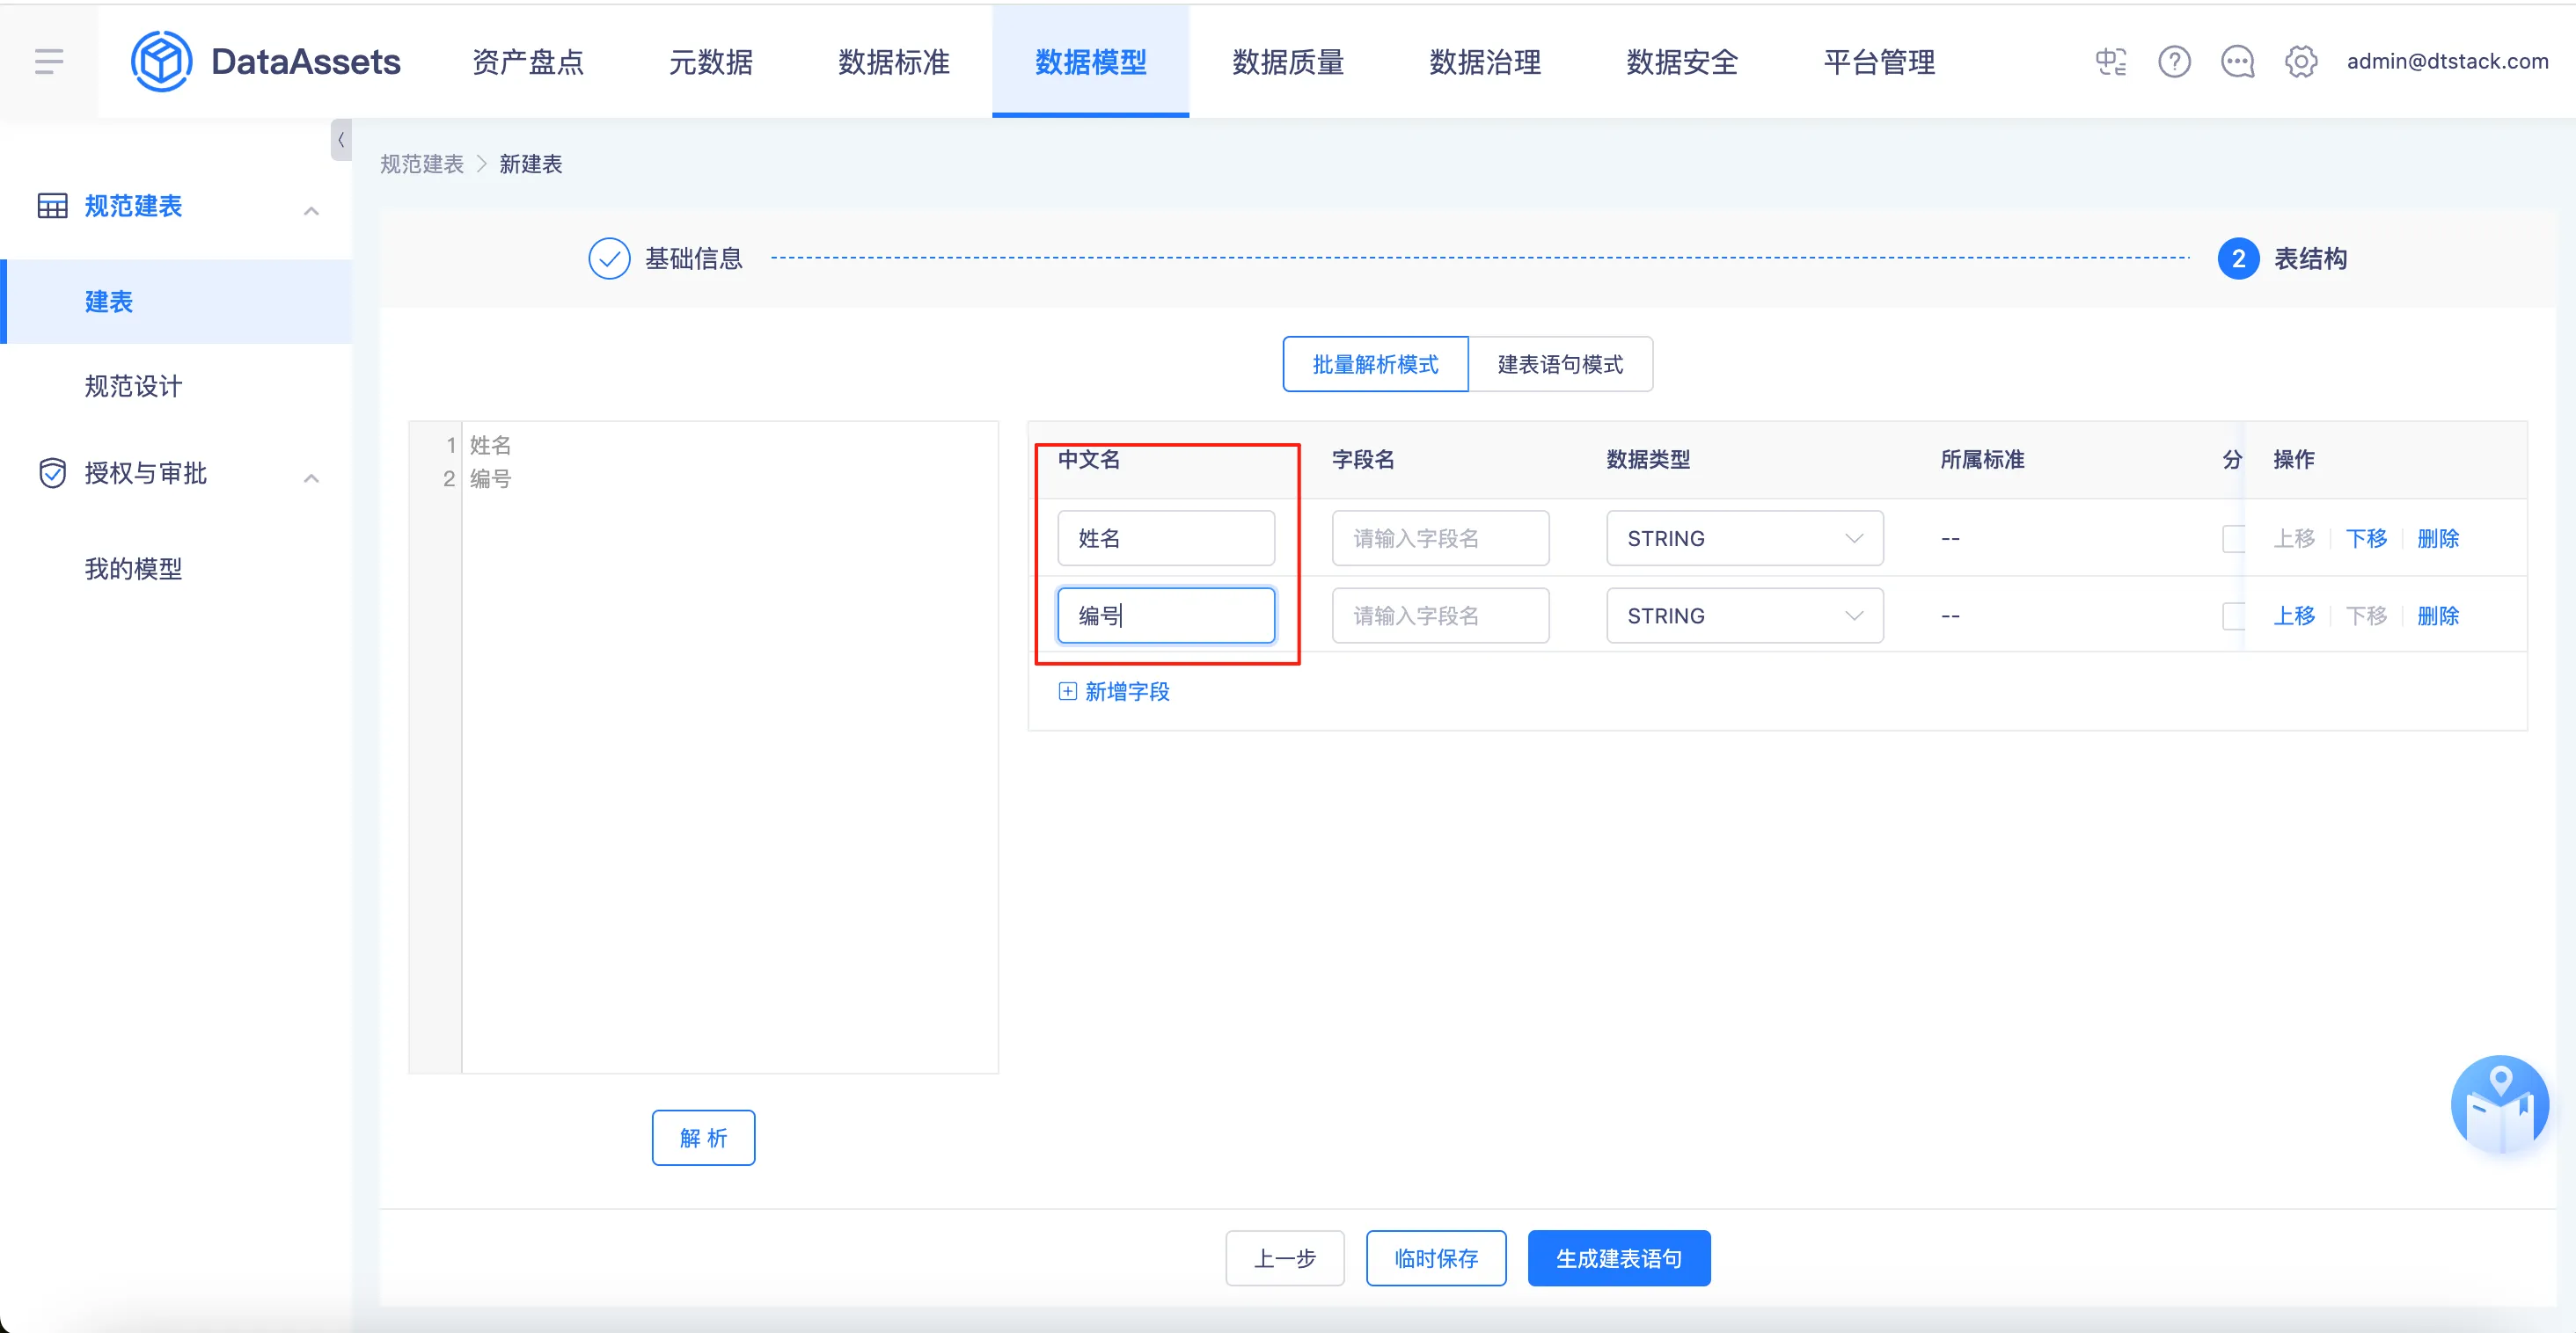The image size is (2576, 1333).
Task: Click the 解析 button
Action: tap(703, 1138)
